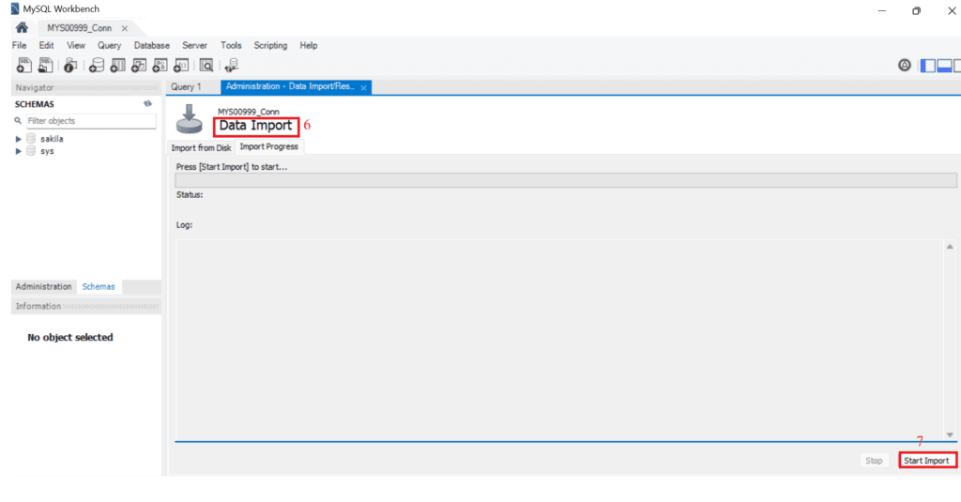Open the Edit menu
Screen dimensions: 961x502
(x=46, y=45)
